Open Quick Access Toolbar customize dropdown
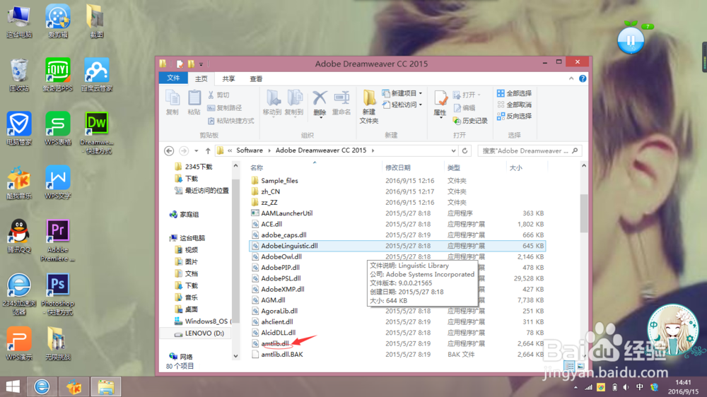This screenshot has height=397, width=707. pyautogui.click(x=201, y=64)
